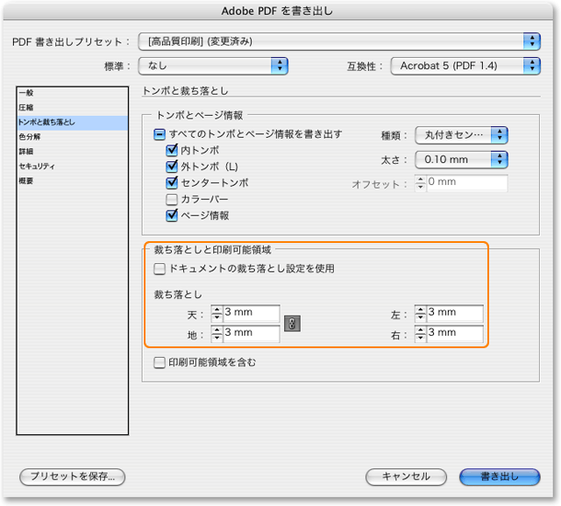
Task: Click the stepper for 地 (bottom) bleed
Action: point(217,334)
